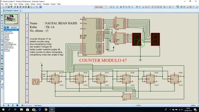Open the View menu
Screen dimensions: 199x112
tap(11, 4)
